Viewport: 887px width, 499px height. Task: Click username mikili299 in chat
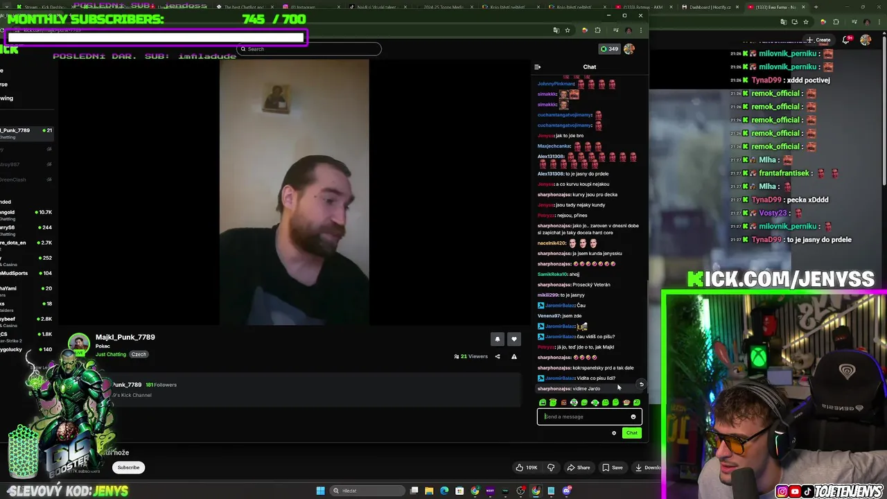click(547, 295)
